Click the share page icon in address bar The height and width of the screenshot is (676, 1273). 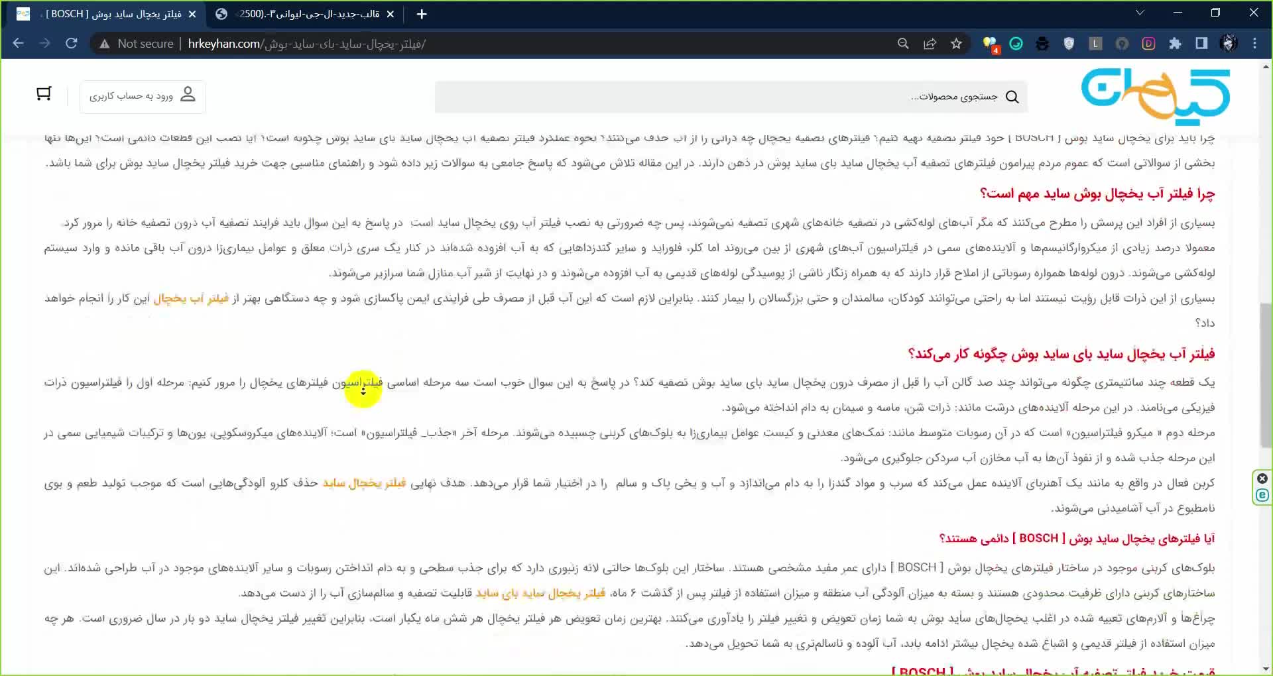[930, 44]
